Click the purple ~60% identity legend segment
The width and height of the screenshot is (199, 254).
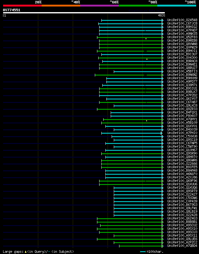(x=99, y=6)
